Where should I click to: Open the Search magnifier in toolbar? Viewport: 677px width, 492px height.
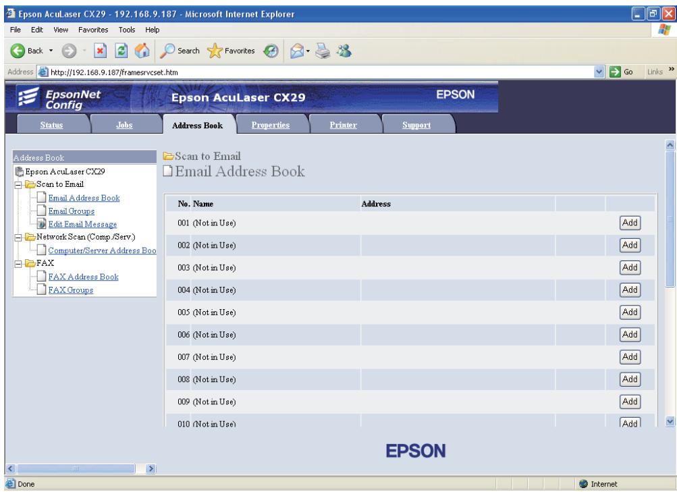point(167,51)
